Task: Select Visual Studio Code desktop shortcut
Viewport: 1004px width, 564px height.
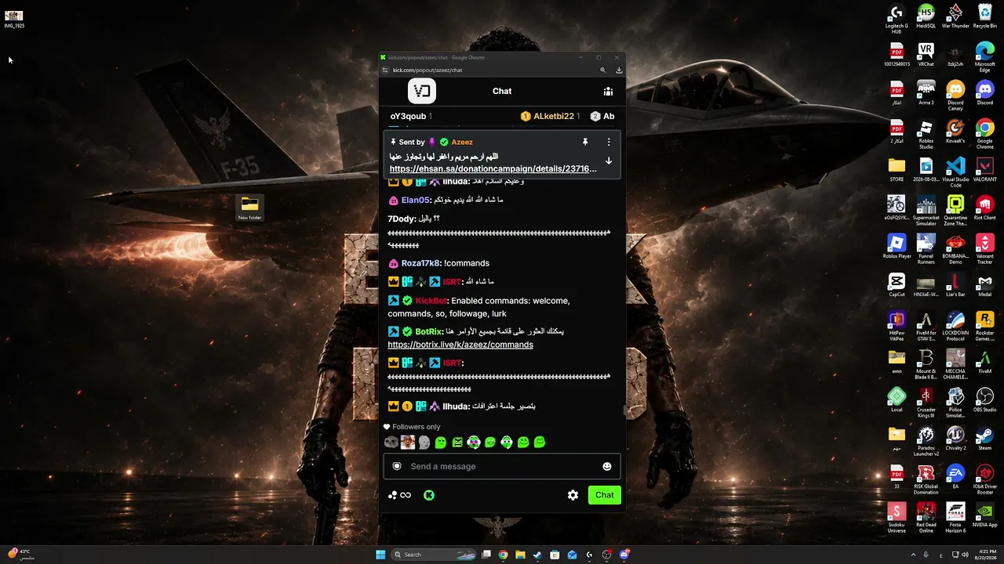Action: click(x=955, y=172)
